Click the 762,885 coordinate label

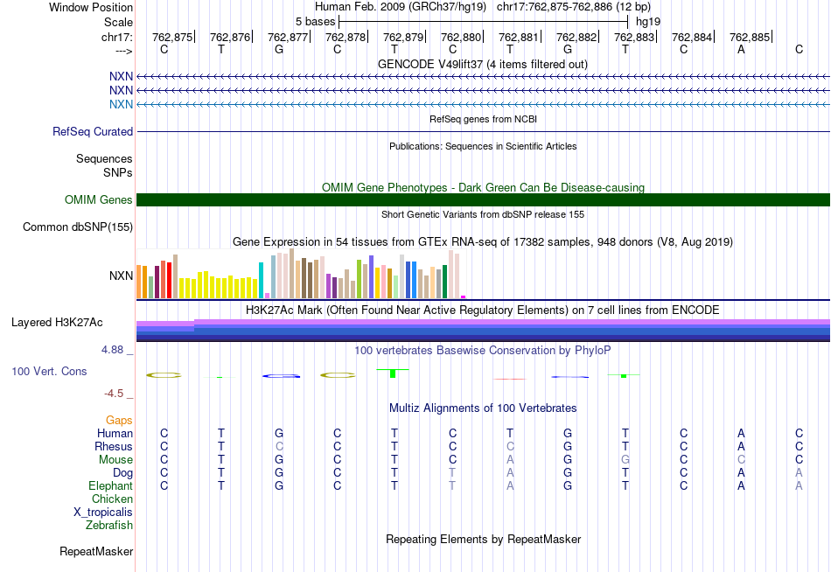click(750, 37)
